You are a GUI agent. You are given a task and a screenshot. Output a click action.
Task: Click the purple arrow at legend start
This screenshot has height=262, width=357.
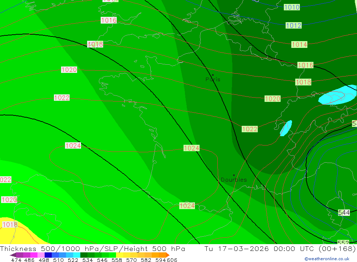click(x=13, y=255)
